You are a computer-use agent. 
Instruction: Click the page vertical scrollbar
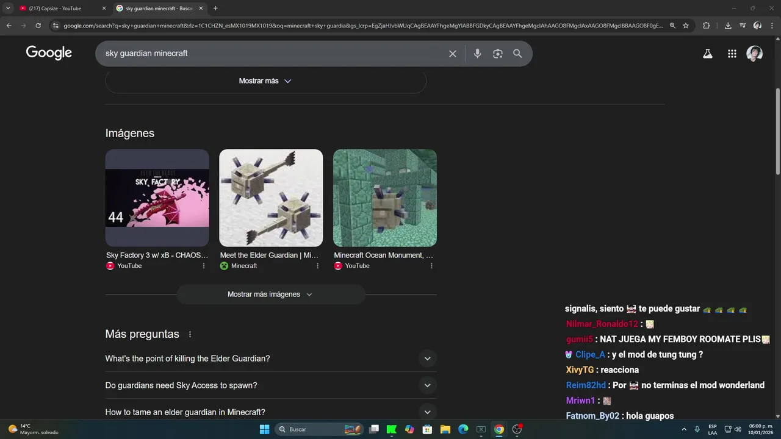(x=777, y=131)
